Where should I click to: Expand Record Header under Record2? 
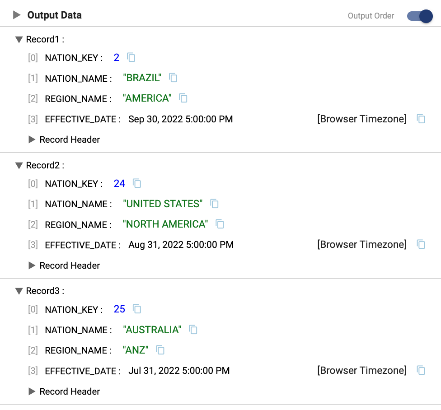click(x=32, y=266)
